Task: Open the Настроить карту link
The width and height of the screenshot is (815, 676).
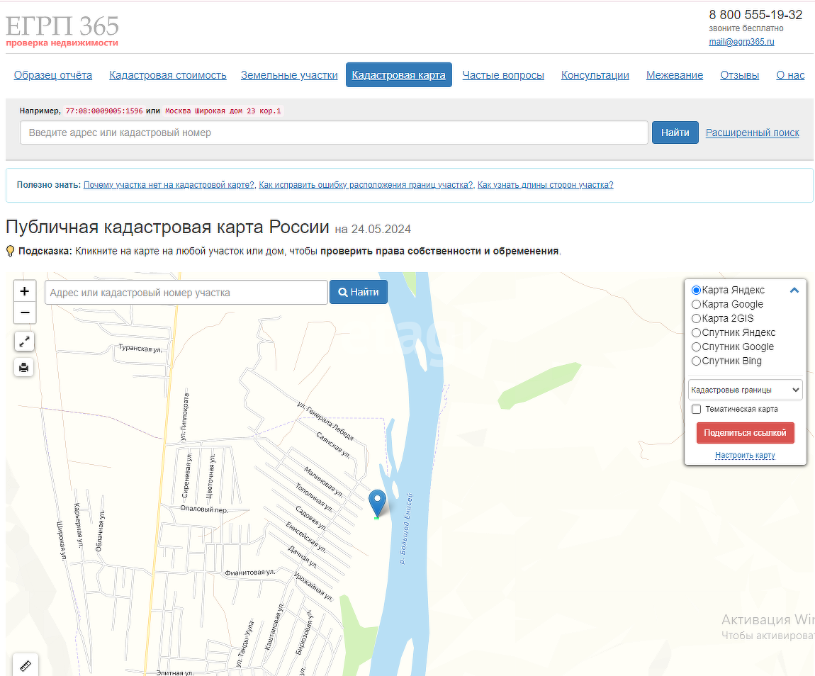Action: pyautogui.click(x=745, y=455)
